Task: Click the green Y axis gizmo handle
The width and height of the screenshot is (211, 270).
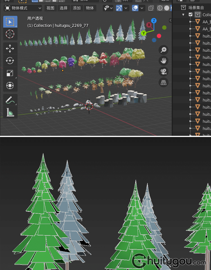Action: [x=144, y=33]
